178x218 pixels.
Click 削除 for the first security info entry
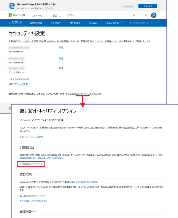[x=61, y=47]
